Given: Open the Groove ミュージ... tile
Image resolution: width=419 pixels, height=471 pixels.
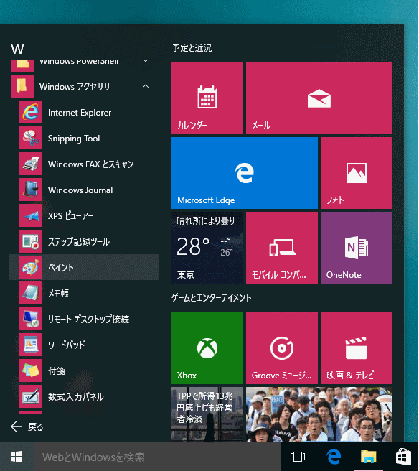Looking at the screenshot, I should 282,348.
